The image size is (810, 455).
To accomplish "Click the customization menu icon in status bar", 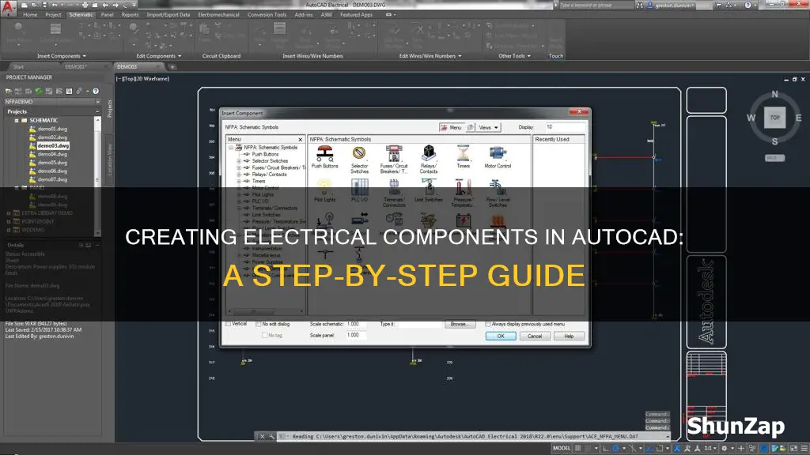I will (804, 449).
